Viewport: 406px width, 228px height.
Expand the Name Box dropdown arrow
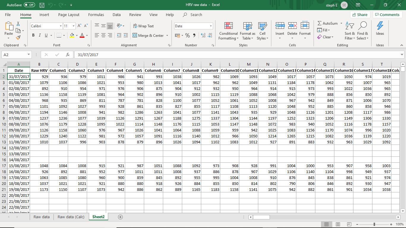click(29, 55)
